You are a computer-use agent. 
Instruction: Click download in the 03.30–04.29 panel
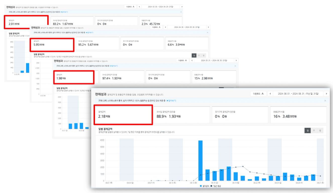click(130, 7)
